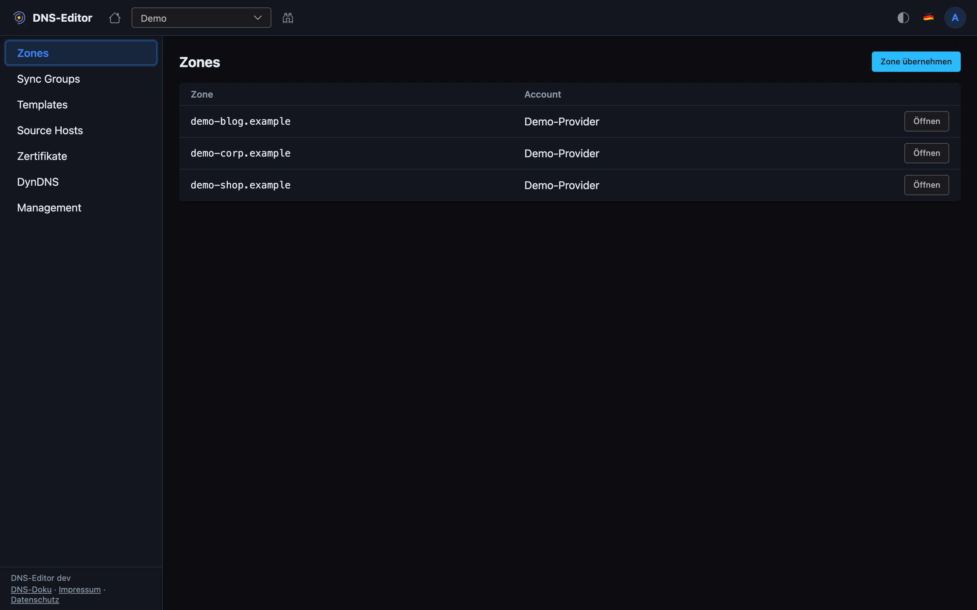Screen dimensions: 977x610
Task: Open the demo-blog.example zone with Öffnen
Action: pyautogui.click(x=926, y=121)
